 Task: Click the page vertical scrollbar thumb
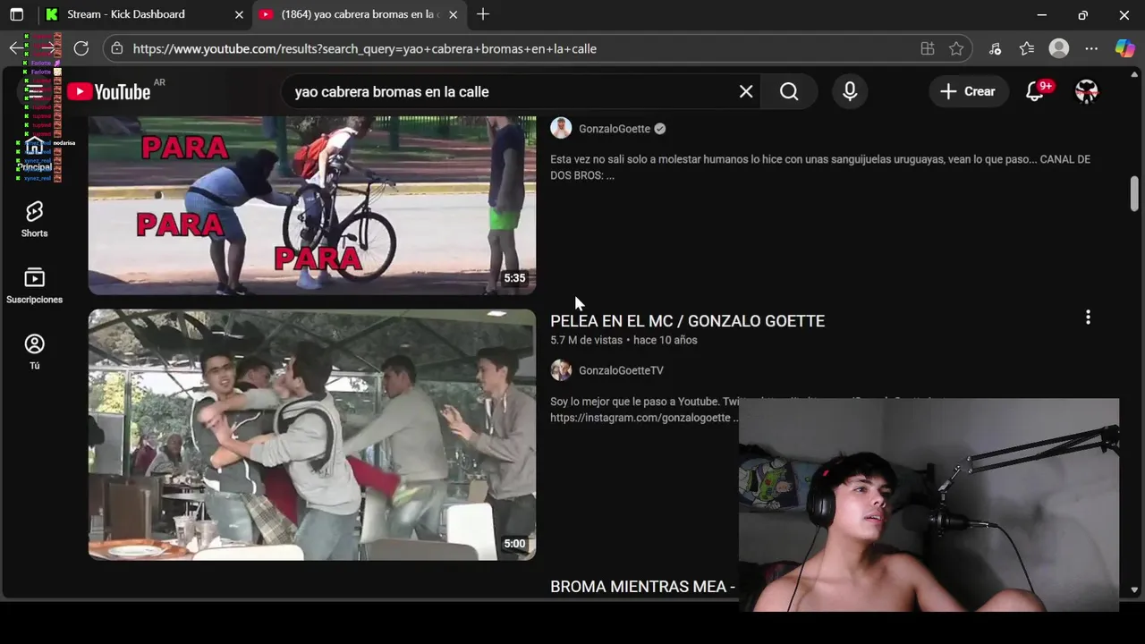pyautogui.click(x=1134, y=193)
